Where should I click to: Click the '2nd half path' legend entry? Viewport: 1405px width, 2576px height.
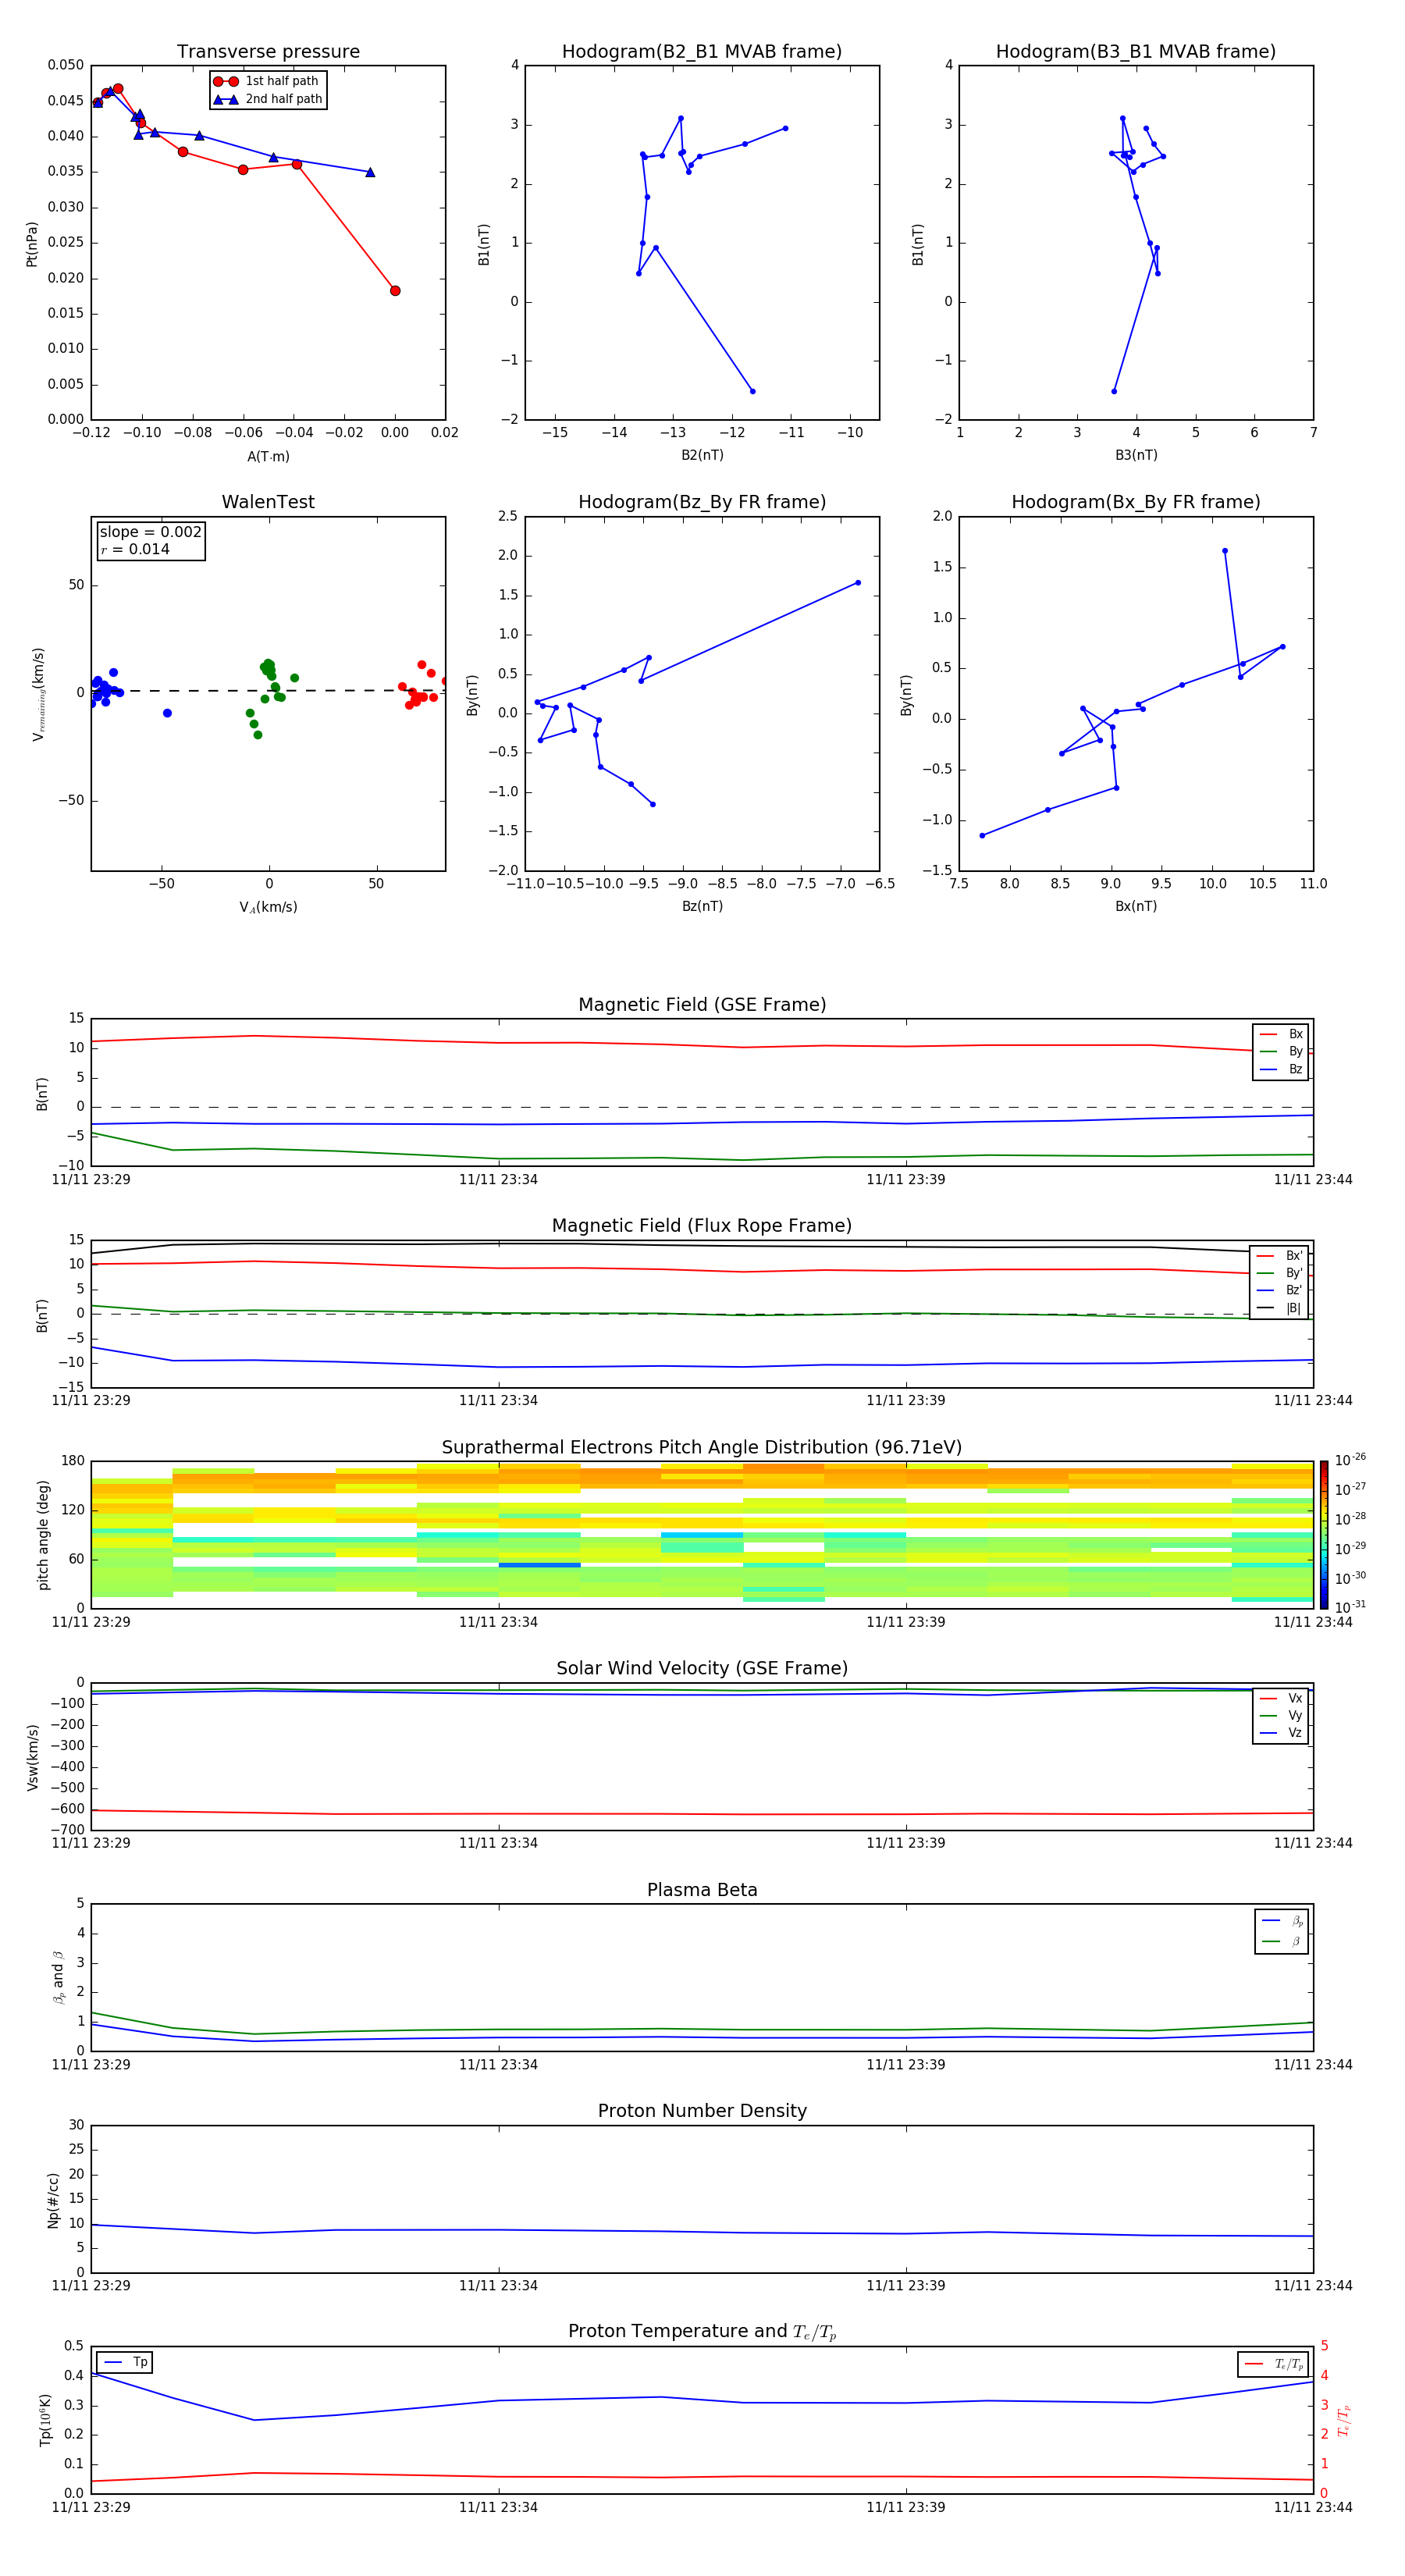tap(267, 99)
